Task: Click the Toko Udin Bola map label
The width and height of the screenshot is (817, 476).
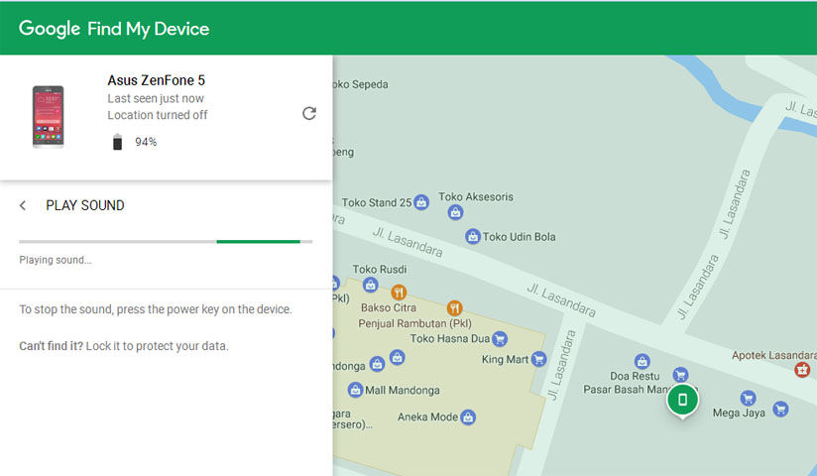Action: pos(519,237)
